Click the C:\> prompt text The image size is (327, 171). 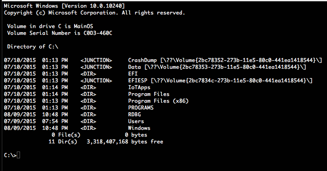(x=10, y=155)
